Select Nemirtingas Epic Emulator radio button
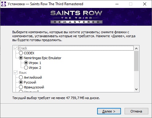Screen dimensions: 152x118 coord(21,58)
